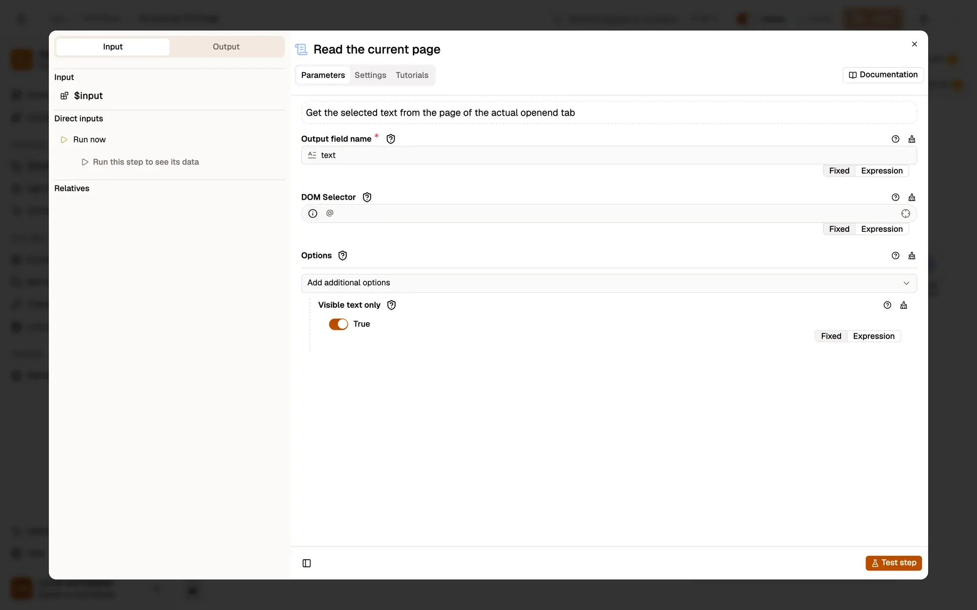Click into the DOM Selector input field
977x610 pixels.
[x=609, y=214]
